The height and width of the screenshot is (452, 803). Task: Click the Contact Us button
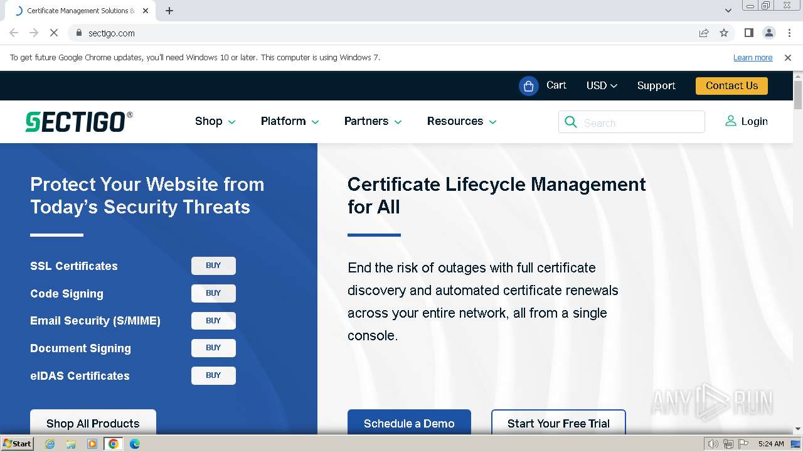tap(731, 85)
